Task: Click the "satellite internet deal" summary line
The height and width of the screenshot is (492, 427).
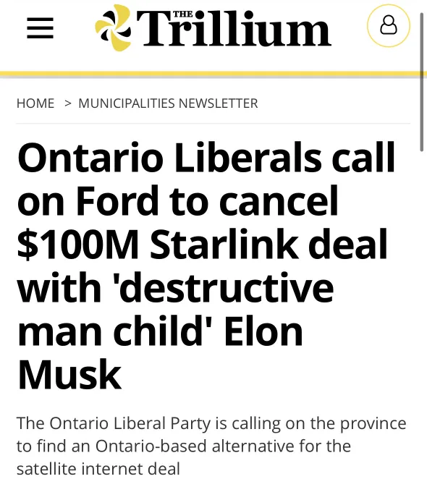Action: (x=98, y=469)
